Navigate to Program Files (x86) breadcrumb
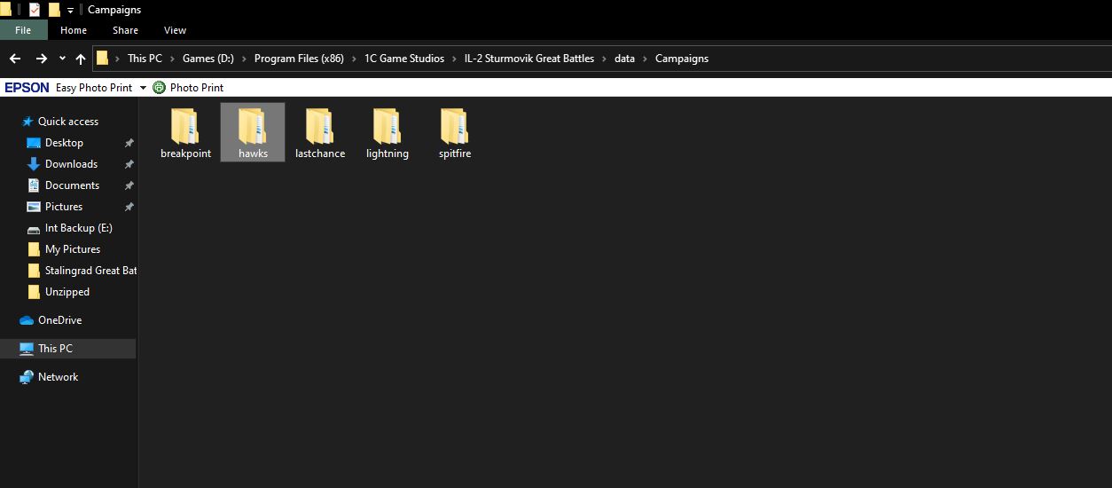Image resolution: width=1112 pixels, height=488 pixels. (x=299, y=59)
